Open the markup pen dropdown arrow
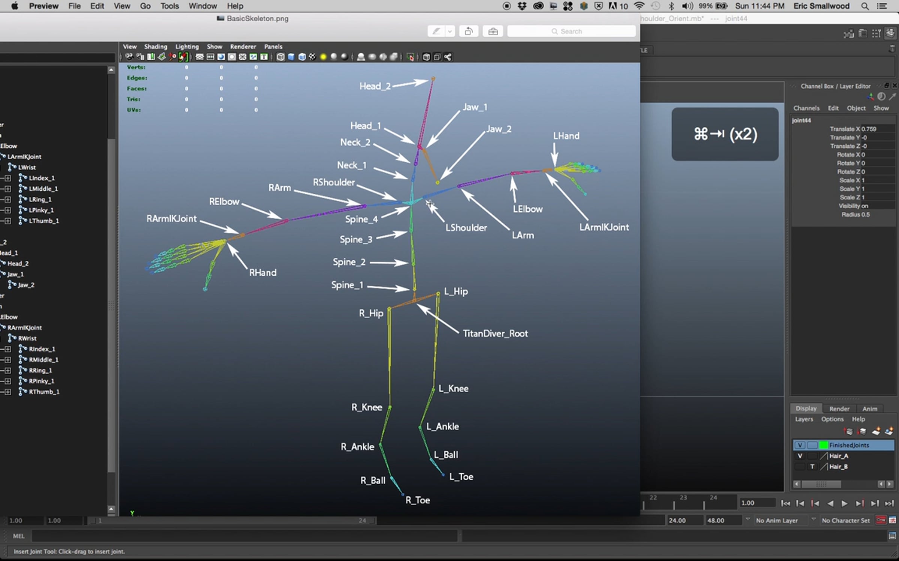This screenshot has height=561, width=899. pyautogui.click(x=450, y=31)
